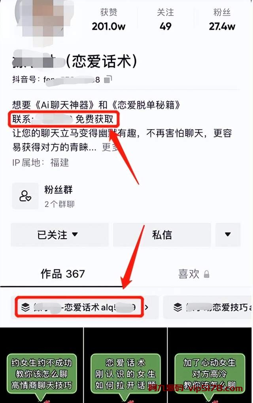View the 粉丝 27.4w followers list
253x403 pixels.
(222, 19)
